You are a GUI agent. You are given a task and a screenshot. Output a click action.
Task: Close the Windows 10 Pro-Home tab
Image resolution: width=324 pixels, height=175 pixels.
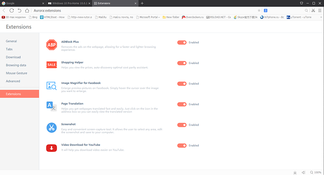89,3
